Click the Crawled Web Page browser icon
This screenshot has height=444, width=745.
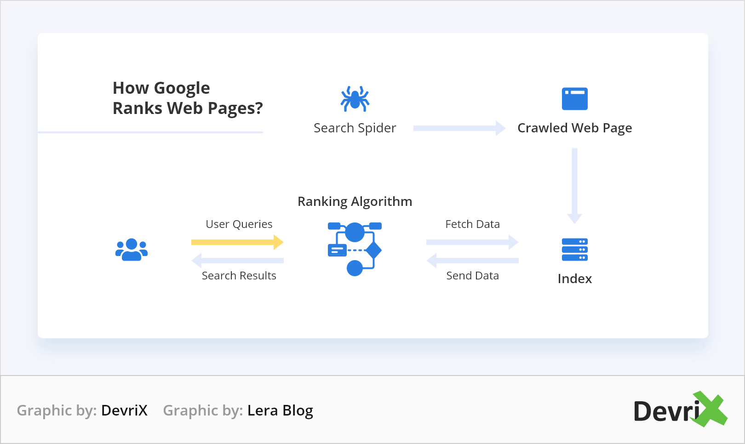pyautogui.click(x=574, y=99)
